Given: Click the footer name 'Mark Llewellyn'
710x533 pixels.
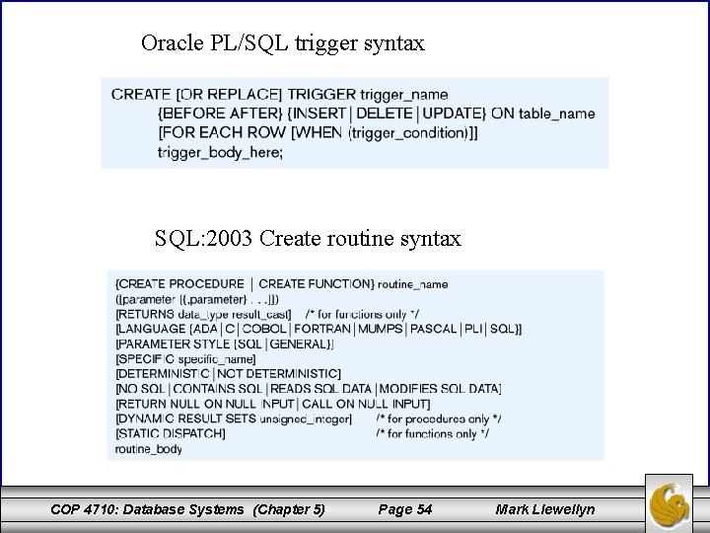Looking at the screenshot, I should tap(545, 509).
